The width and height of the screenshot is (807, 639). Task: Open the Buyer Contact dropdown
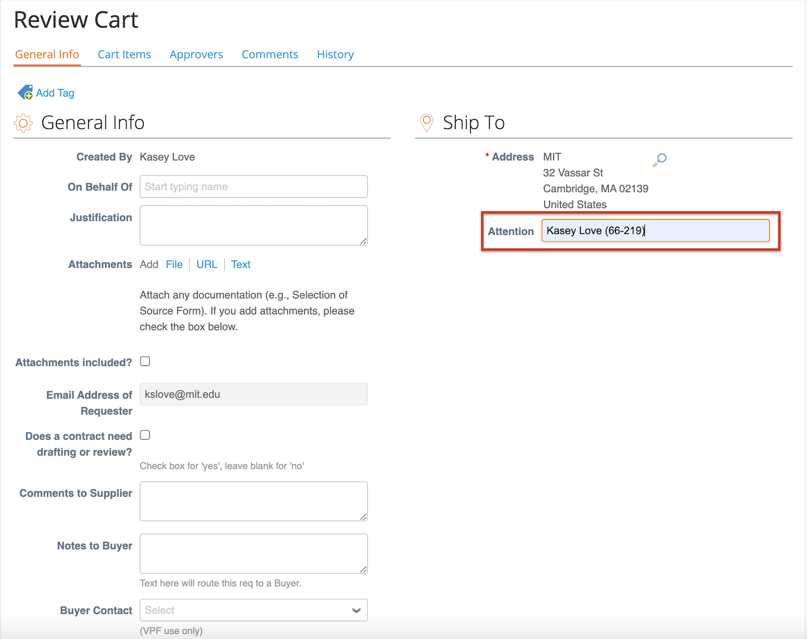coord(254,610)
